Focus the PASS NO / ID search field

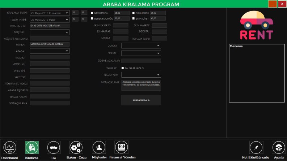50,26
